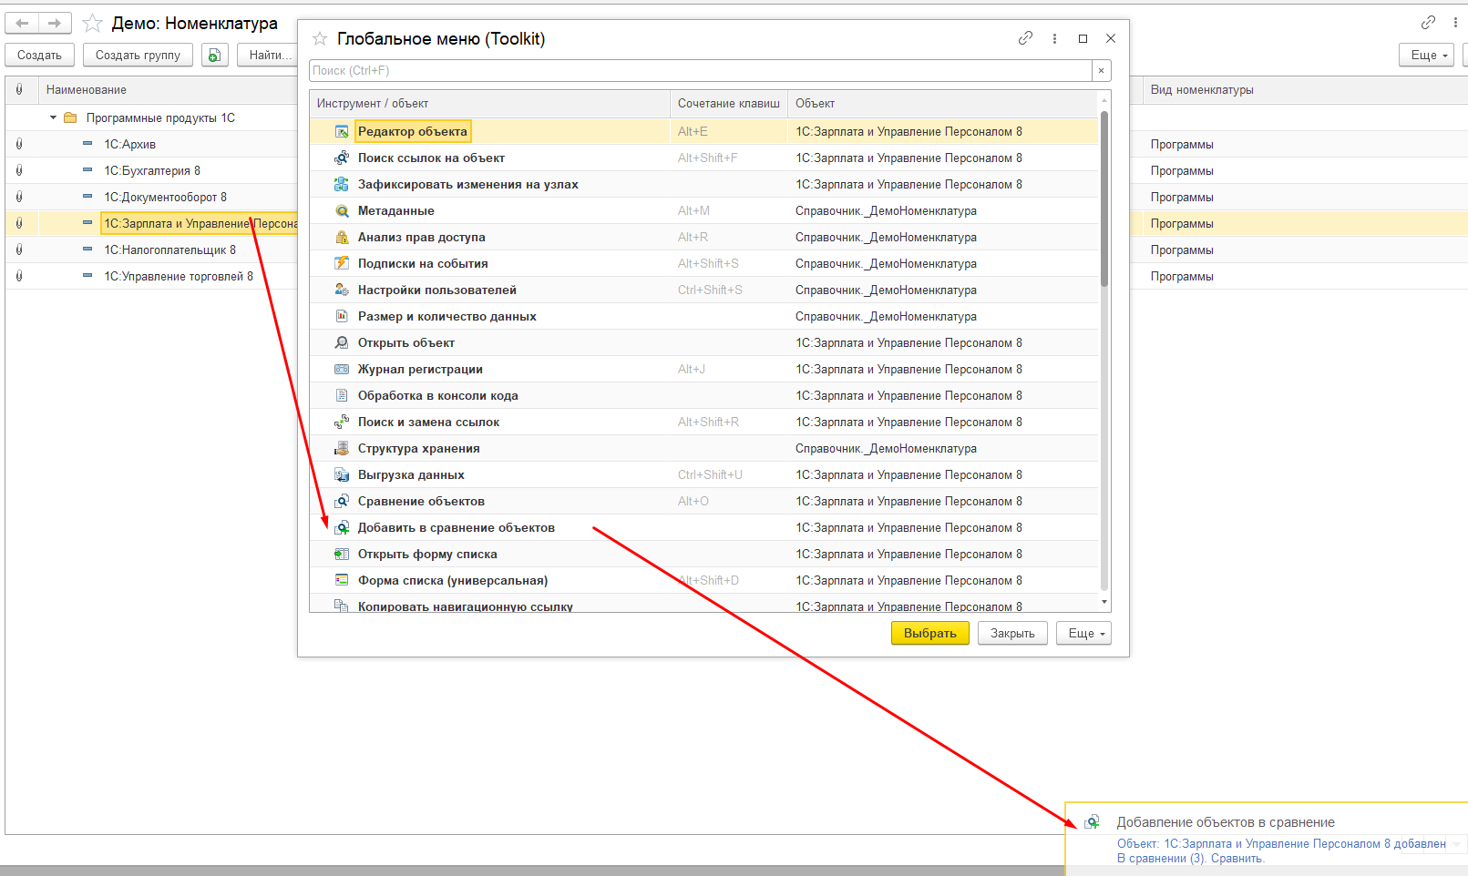The height and width of the screenshot is (876, 1468).
Task: Click the Поиск ссылок на объект icon
Action: tap(342, 158)
